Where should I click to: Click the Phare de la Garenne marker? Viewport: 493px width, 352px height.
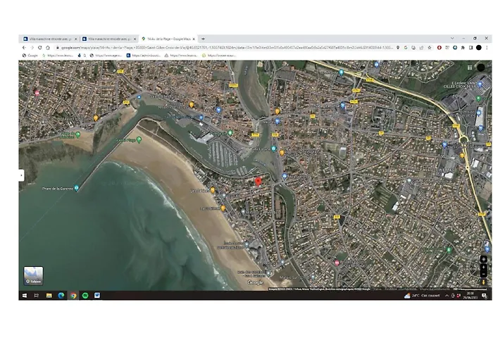[77, 188]
